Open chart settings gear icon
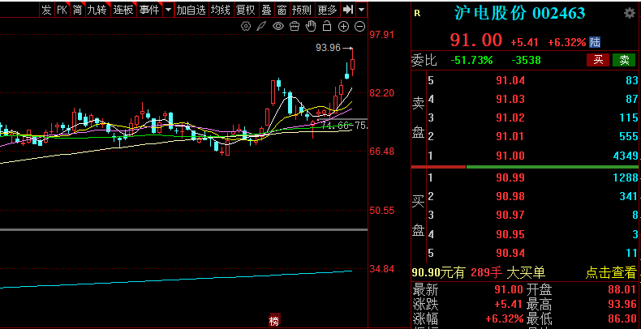641x329 pixels. (247, 27)
